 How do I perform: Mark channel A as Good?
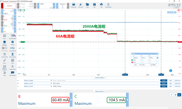[164, 80]
